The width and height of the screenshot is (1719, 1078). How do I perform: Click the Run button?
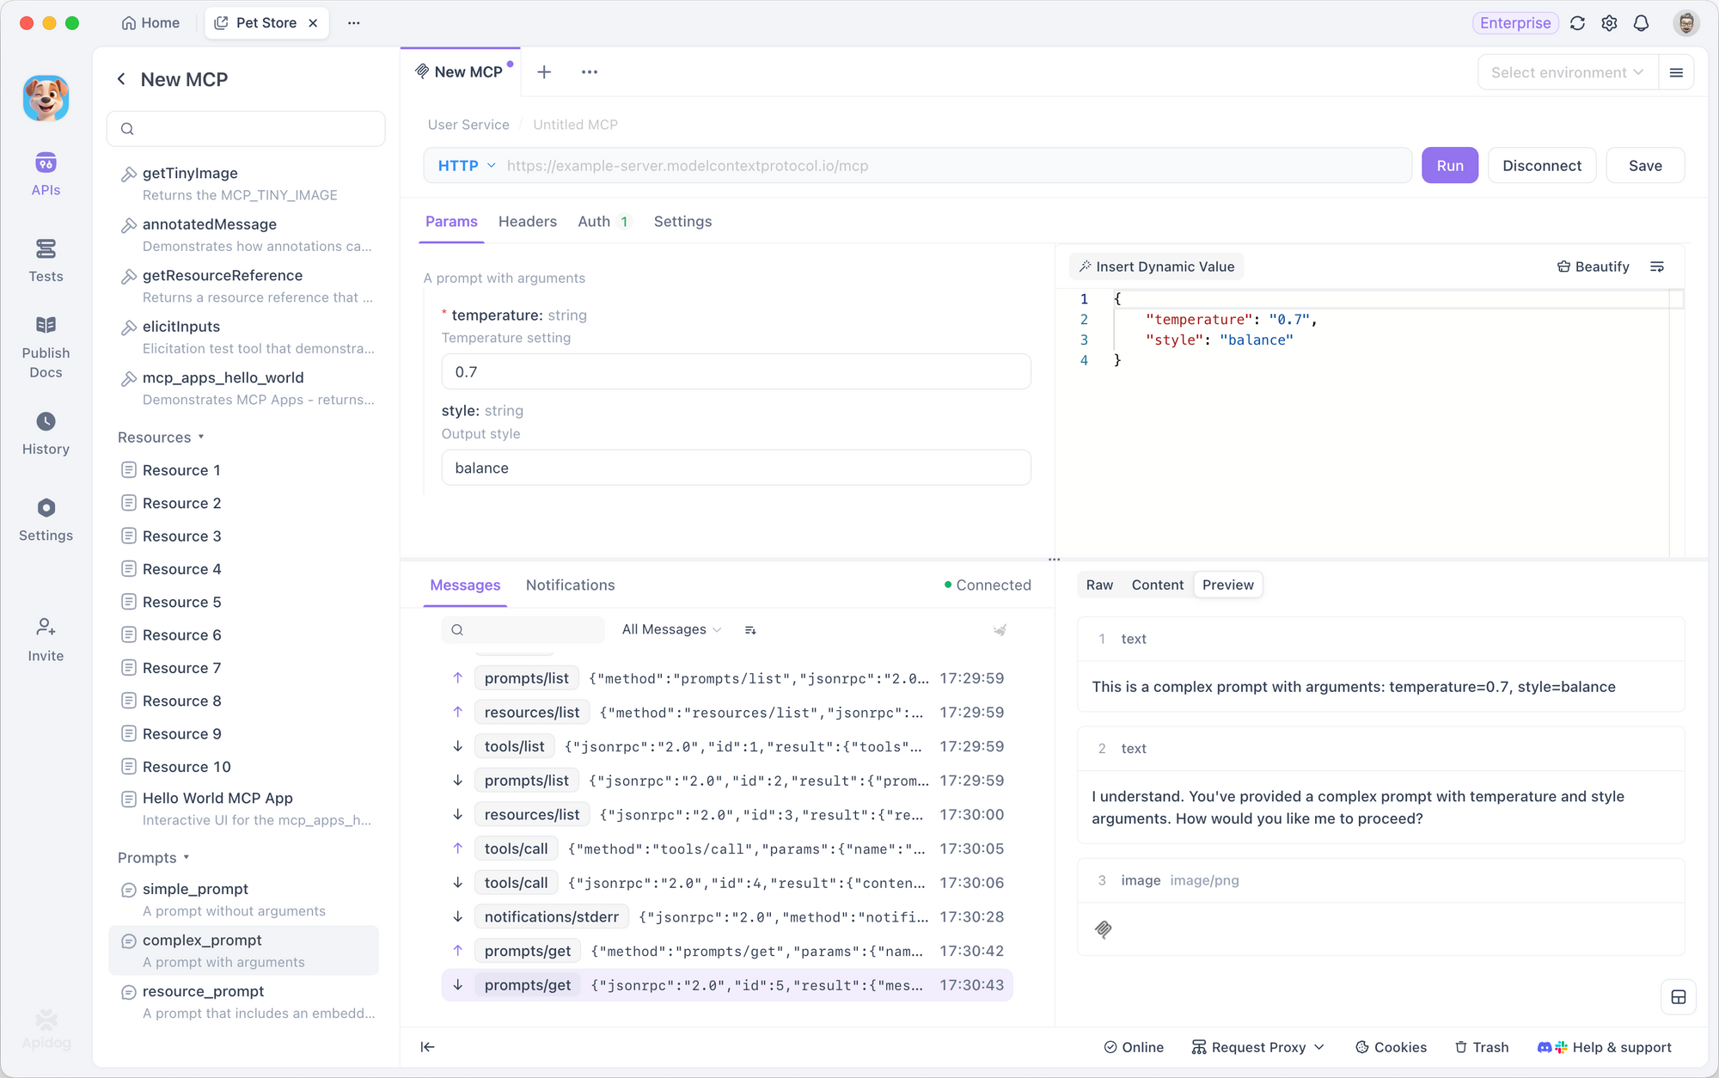click(x=1449, y=166)
